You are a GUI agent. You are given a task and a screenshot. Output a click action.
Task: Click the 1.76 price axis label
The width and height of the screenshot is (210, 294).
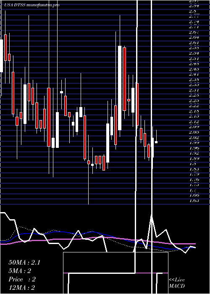pos(194,179)
